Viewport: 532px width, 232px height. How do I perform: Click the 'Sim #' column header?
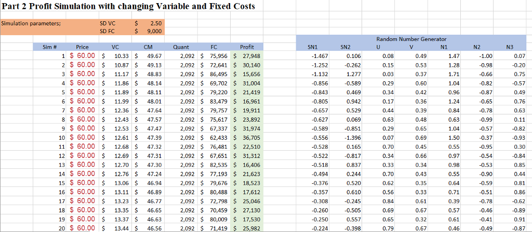(49, 47)
